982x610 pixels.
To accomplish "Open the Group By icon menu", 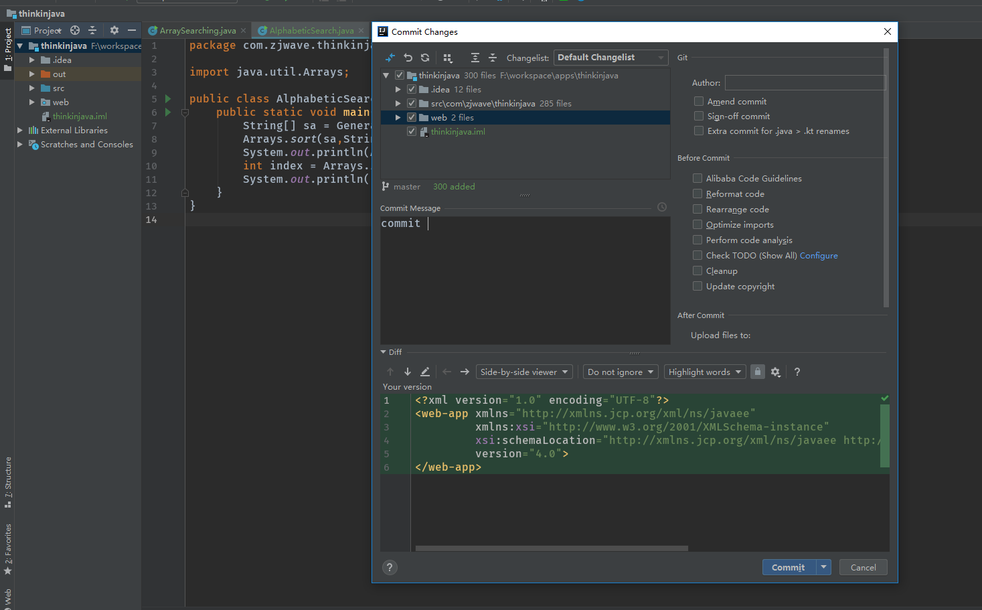I will click(x=448, y=58).
